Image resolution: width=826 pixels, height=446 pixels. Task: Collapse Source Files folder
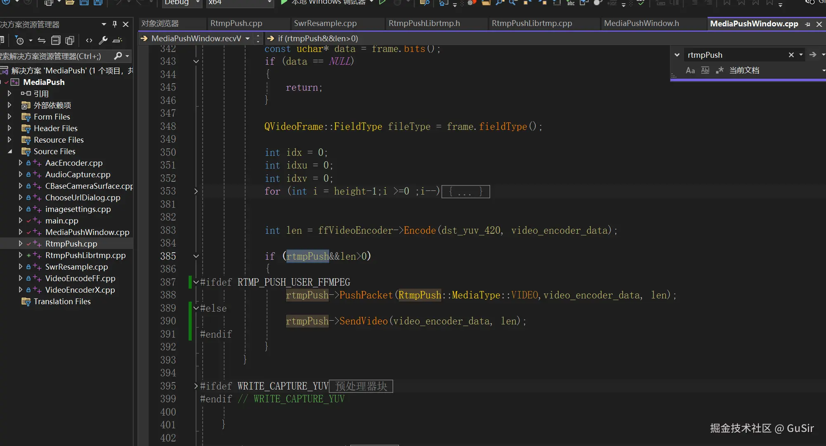tap(10, 152)
